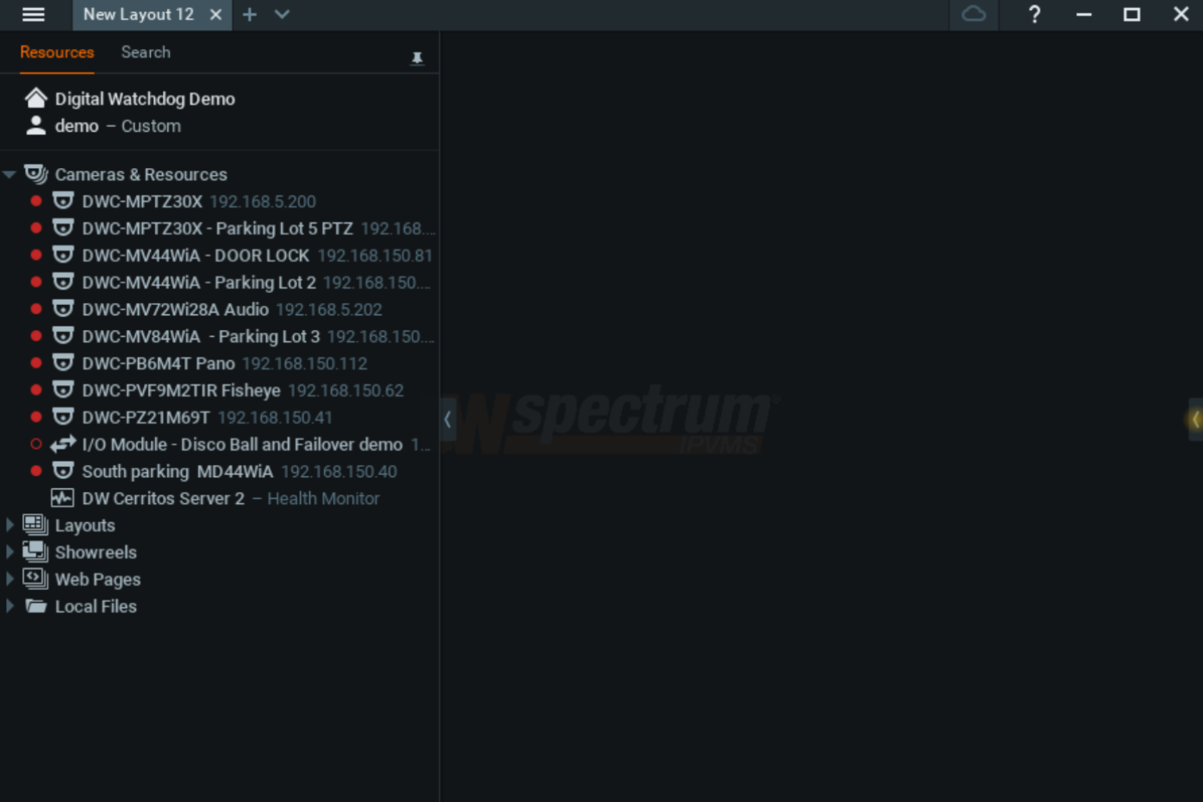Close the New Layout 12 tab
The image size is (1203, 802).
pyautogui.click(x=215, y=15)
